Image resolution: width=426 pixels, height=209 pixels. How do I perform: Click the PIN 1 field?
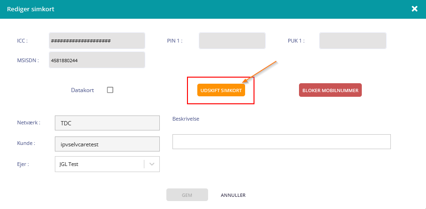(x=232, y=41)
